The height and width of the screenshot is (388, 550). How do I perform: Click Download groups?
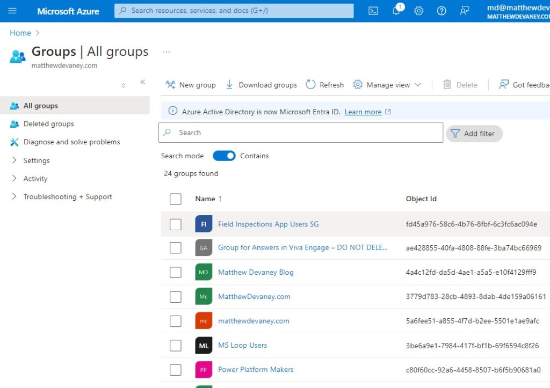click(262, 85)
